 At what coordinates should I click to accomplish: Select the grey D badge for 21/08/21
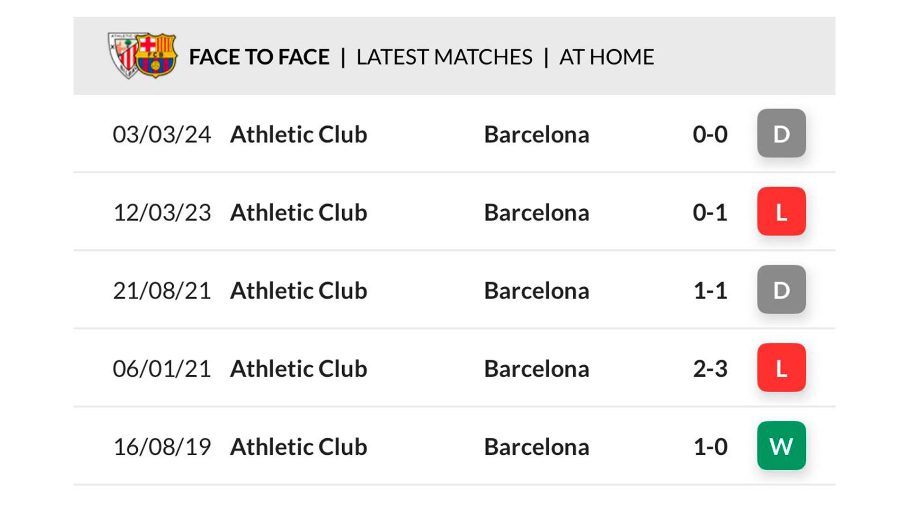pos(781,290)
